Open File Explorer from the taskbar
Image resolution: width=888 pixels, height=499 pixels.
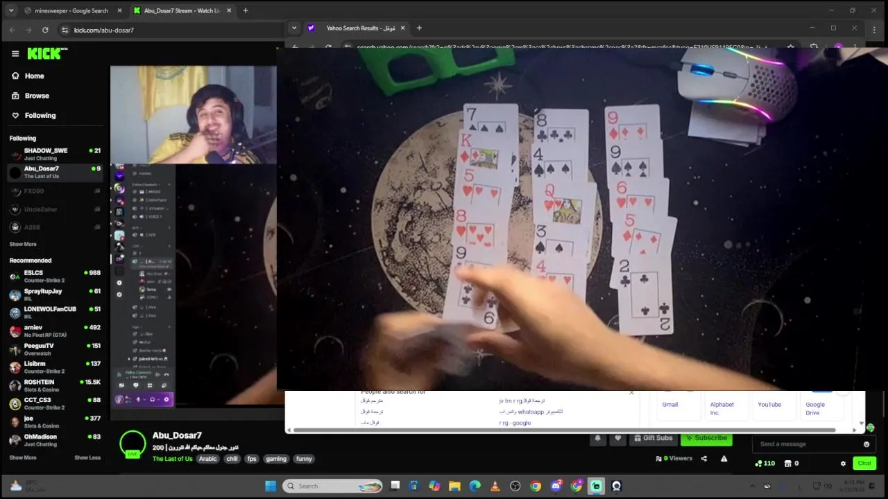[x=454, y=486]
